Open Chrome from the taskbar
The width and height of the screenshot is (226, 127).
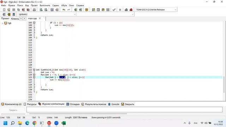(35, 123)
